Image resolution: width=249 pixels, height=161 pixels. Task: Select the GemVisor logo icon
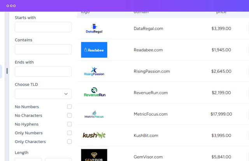[x=94, y=155]
